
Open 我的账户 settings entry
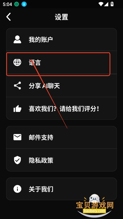coord(61,40)
